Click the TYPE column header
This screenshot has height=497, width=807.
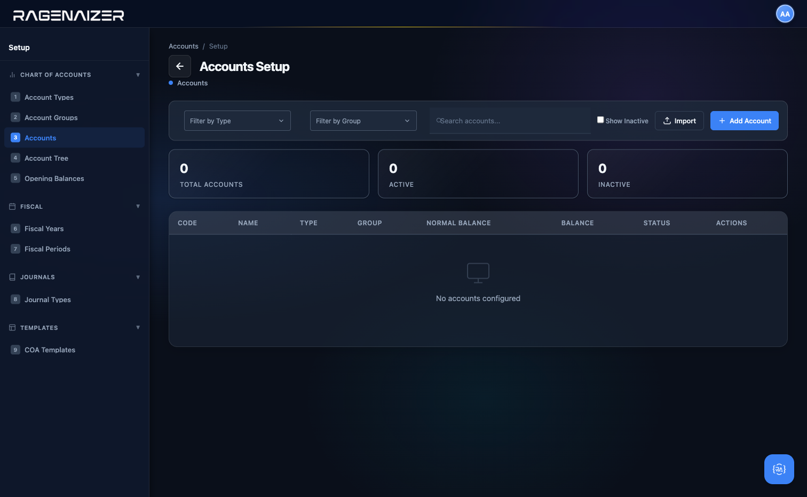308,223
